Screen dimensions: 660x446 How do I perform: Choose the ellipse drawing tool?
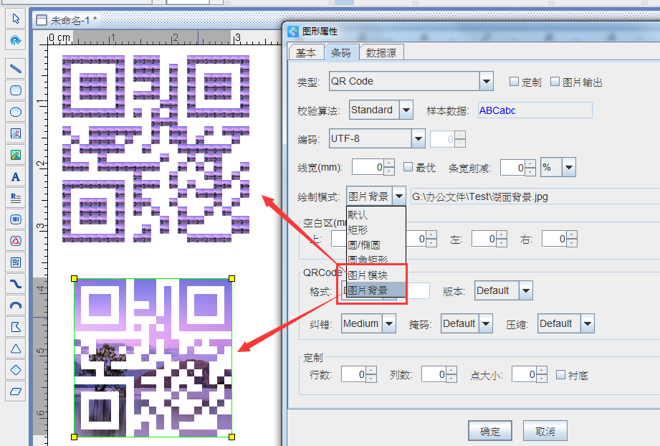point(15,111)
